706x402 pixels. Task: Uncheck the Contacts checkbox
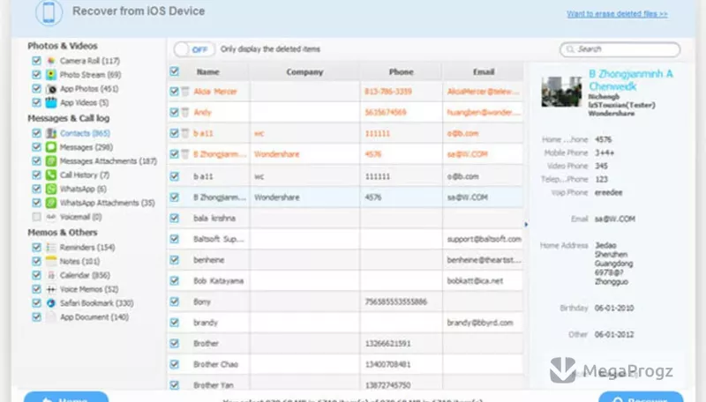[36, 133]
